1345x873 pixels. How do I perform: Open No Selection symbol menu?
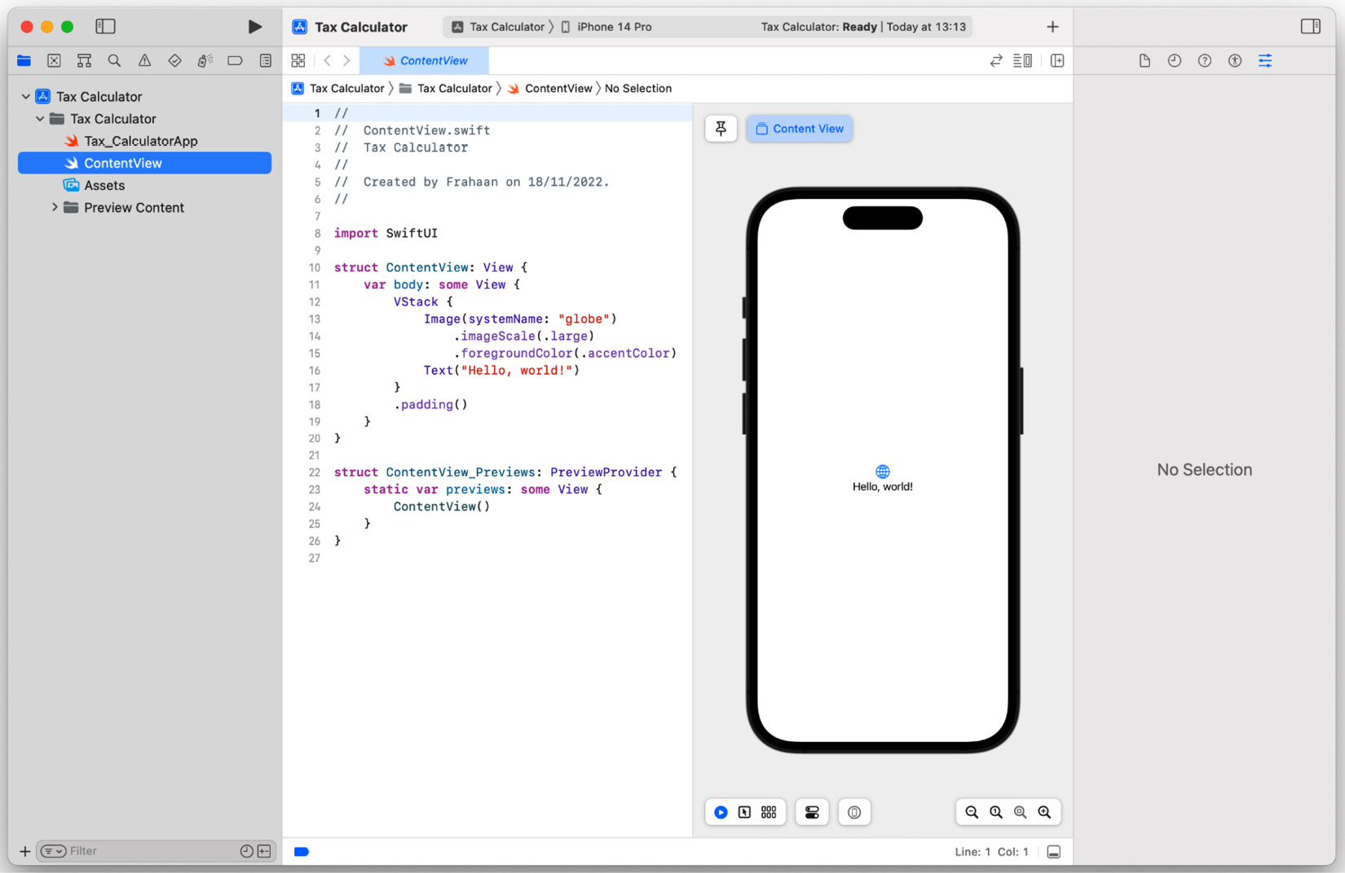click(x=638, y=88)
